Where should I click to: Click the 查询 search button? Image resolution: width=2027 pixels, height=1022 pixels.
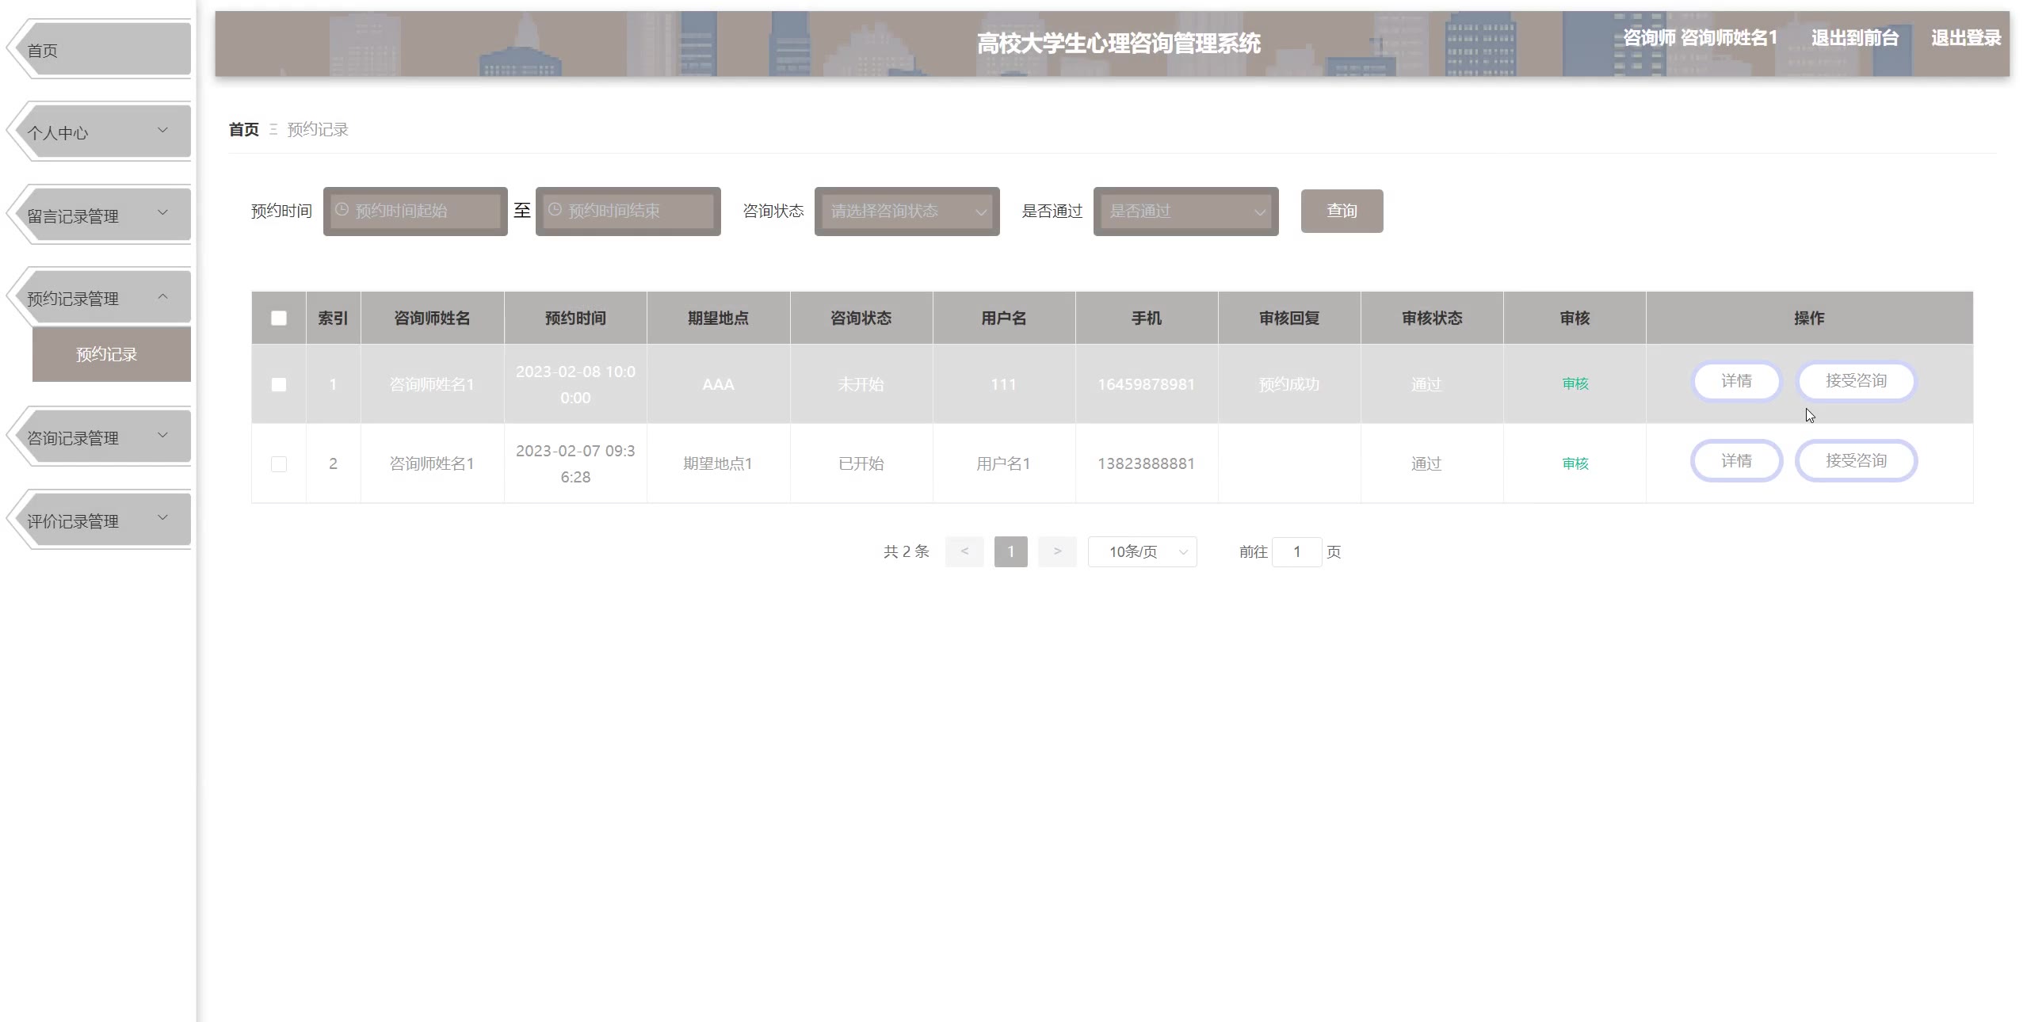(1342, 211)
